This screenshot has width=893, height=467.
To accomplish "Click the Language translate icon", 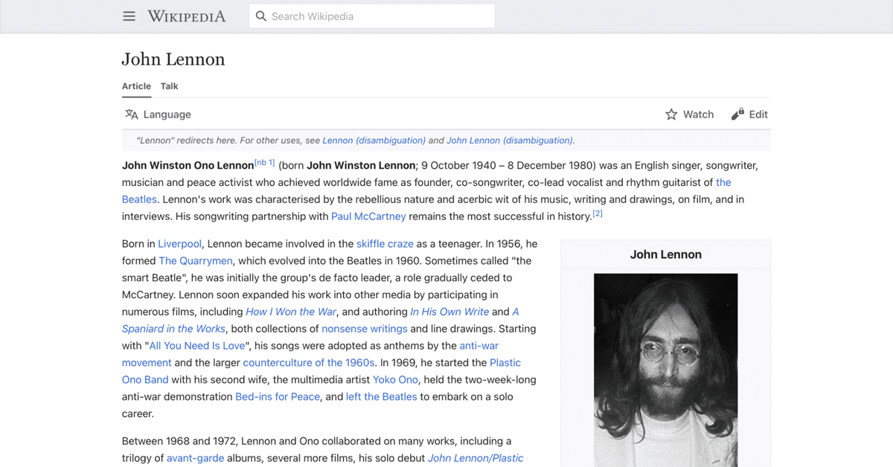I will tap(132, 115).
